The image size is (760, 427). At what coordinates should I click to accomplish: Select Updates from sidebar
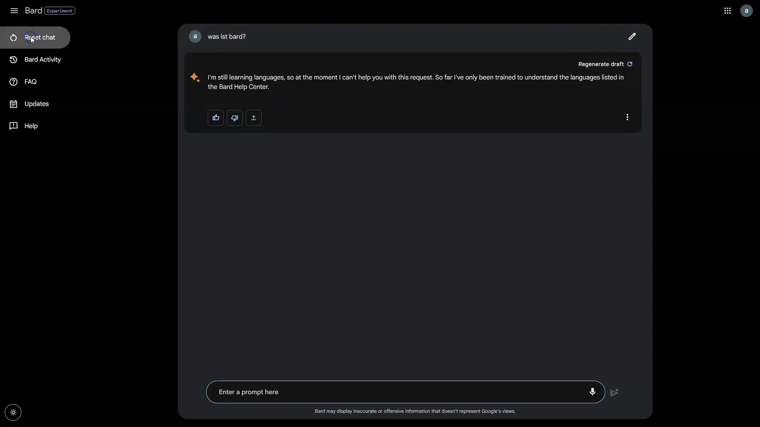click(x=36, y=103)
